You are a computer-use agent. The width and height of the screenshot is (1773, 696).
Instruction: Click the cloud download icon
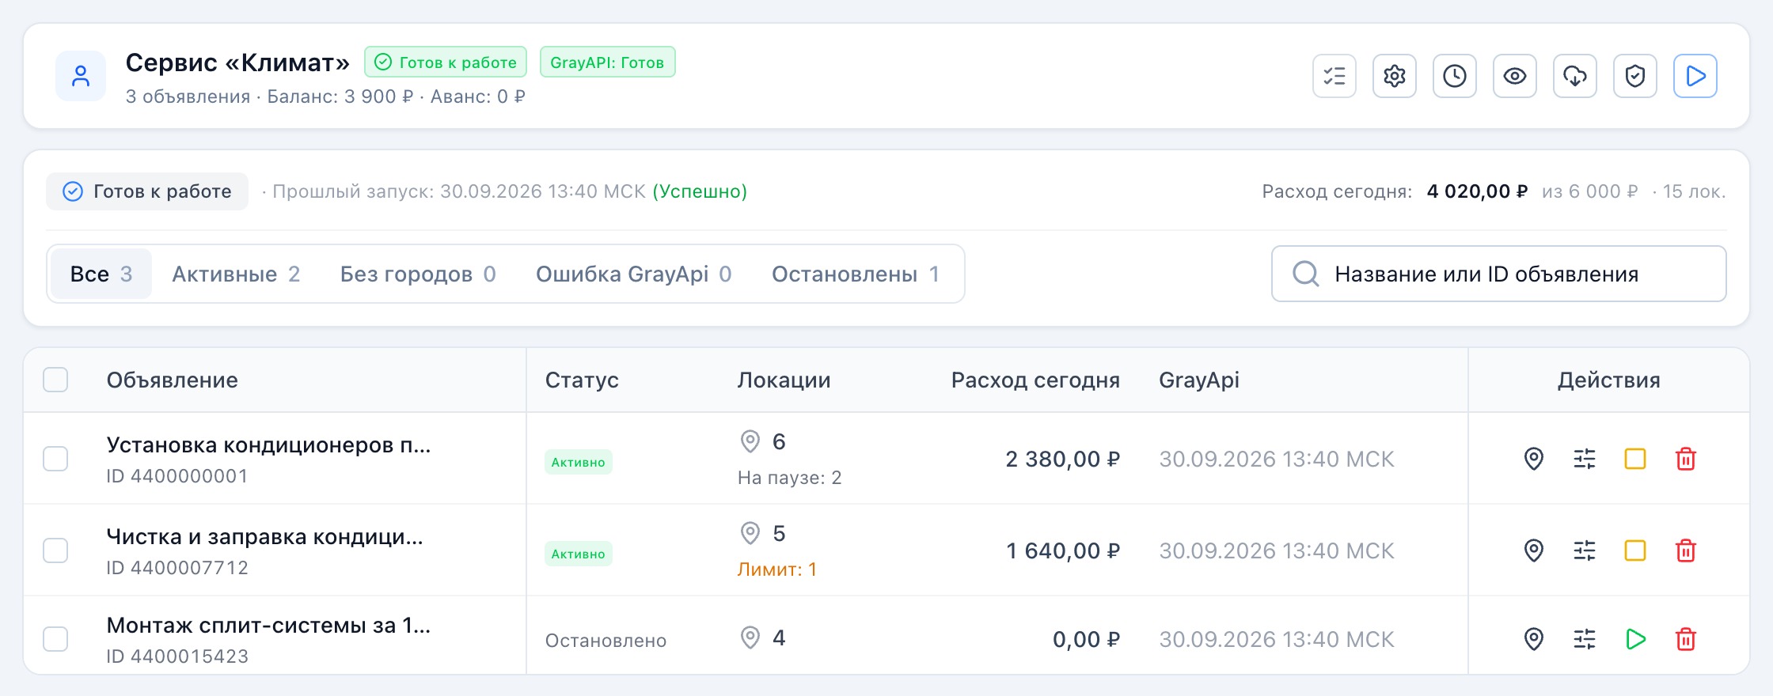tap(1575, 76)
